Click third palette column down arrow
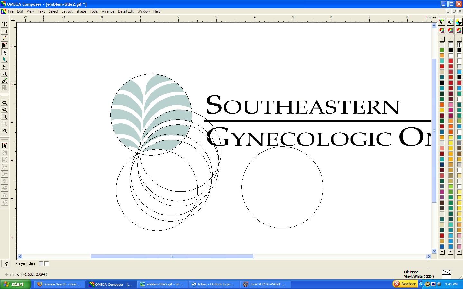Screen dimensions: 463x289 [x=459, y=252]
